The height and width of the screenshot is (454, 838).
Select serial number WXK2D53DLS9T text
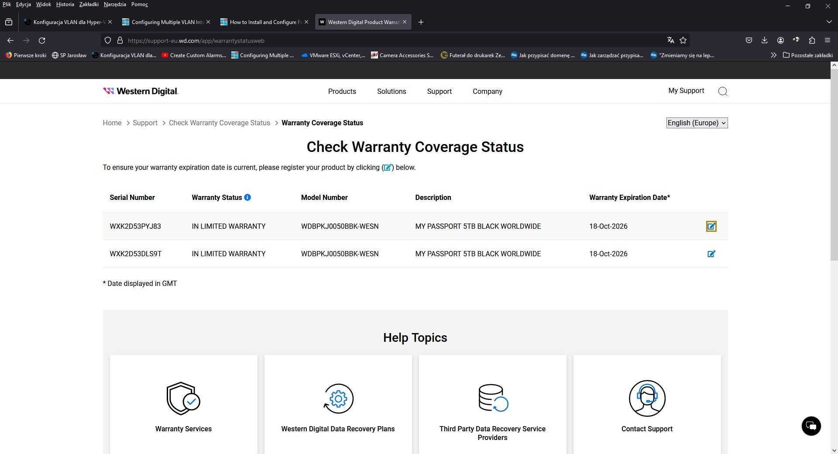(x=136, y=254)
